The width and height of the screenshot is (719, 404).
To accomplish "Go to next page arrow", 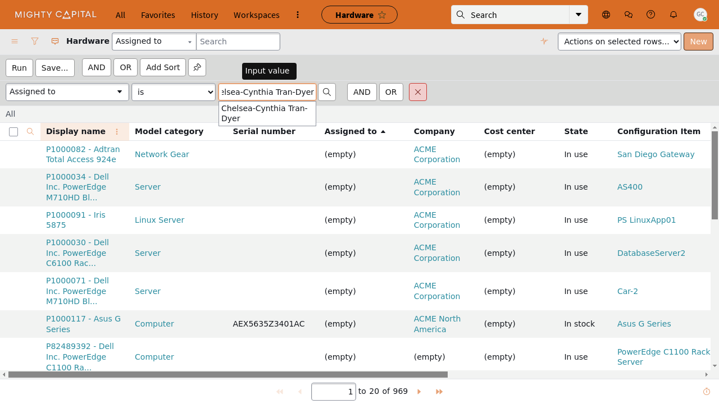I will coord(419,392).
